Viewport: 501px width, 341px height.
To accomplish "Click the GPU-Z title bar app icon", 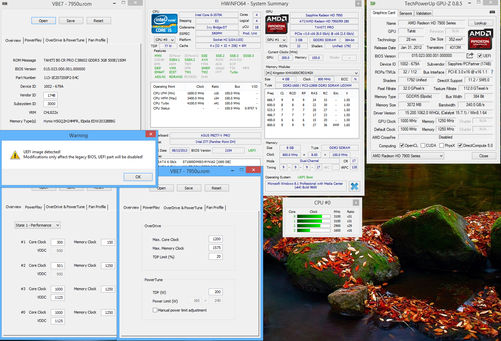I will tap(373, 4).
